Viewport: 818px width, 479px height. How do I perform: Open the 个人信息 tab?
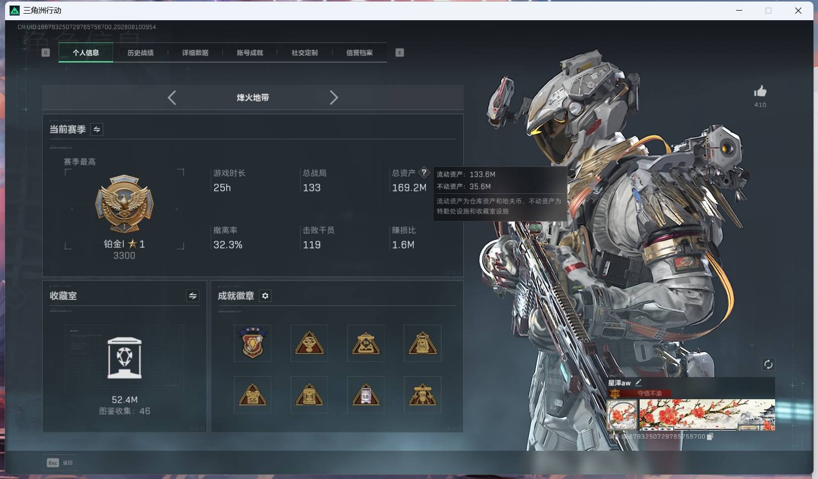pos(86,52)
